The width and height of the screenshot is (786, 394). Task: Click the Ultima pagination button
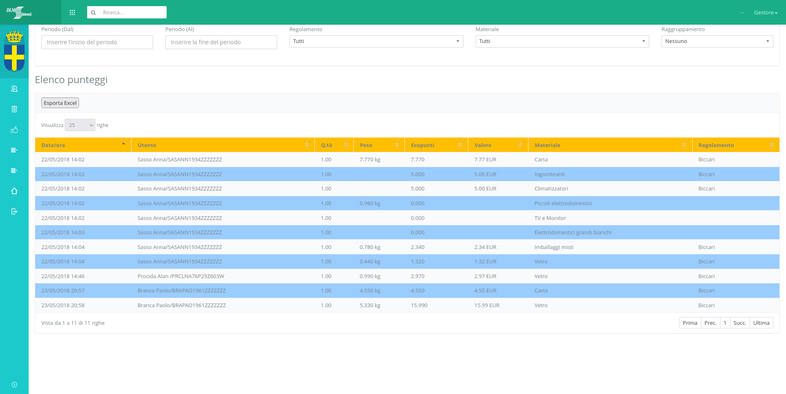click(x=761, y=323)
